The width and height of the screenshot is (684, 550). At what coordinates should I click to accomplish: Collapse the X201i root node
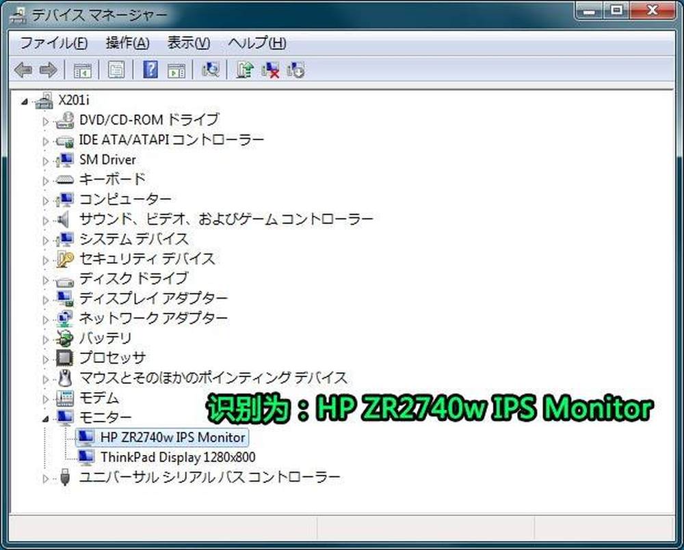coord(25,102)
